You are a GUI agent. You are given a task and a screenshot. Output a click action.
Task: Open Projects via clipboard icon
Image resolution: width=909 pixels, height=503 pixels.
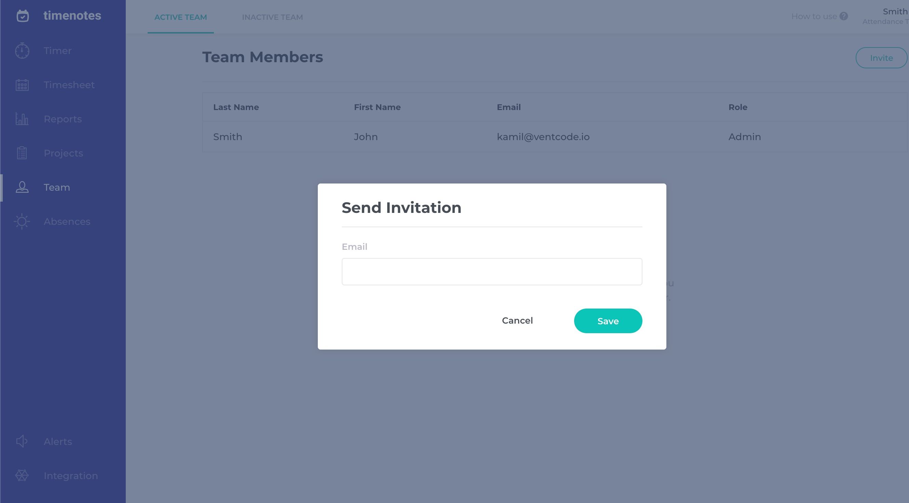coord(22,153)
